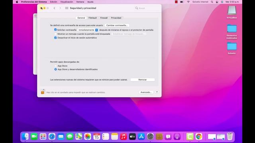This screenshot has height=143, width=255.
Task: Open the Avanzado options button
Action: (146, 92)
